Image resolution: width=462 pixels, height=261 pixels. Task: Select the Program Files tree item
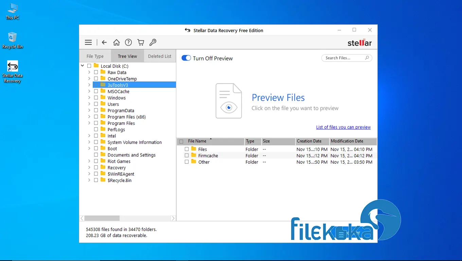point(121,123)
